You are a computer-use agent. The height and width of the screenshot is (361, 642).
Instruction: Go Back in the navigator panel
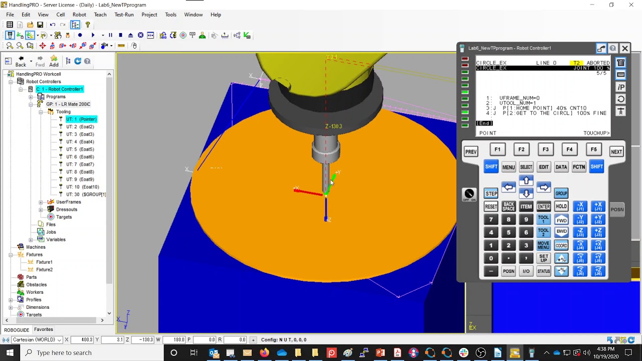(21, 61)
